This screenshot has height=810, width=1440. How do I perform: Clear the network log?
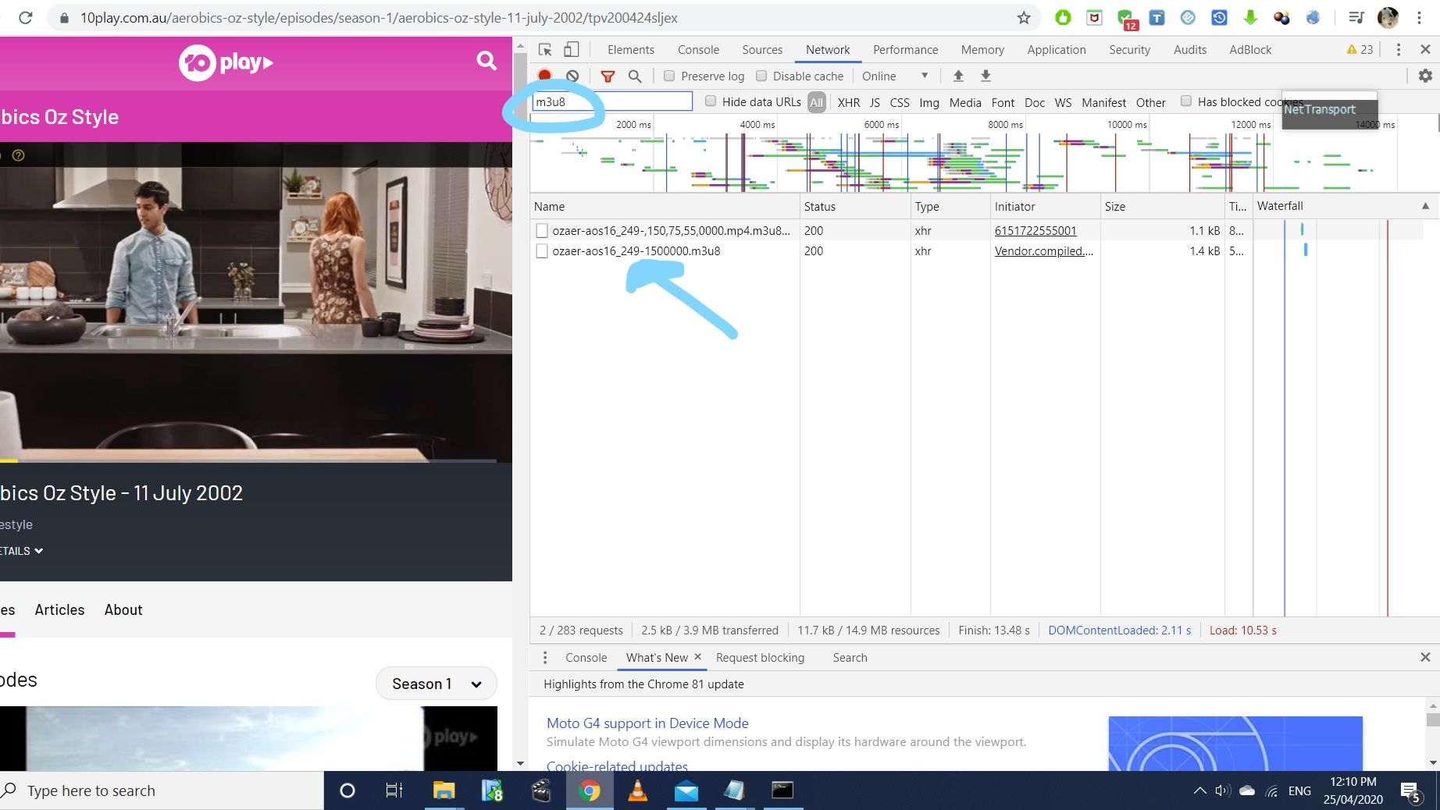pyautogui.click(x=572, y=76)
